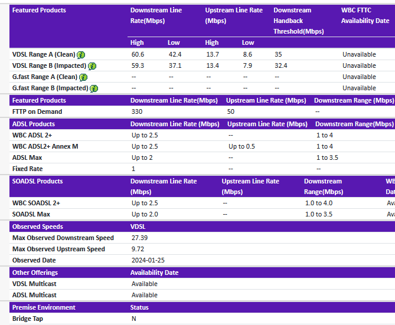395x325 pixels.
Task: Click the SOADSL Products section header
Action: point(37,181)
